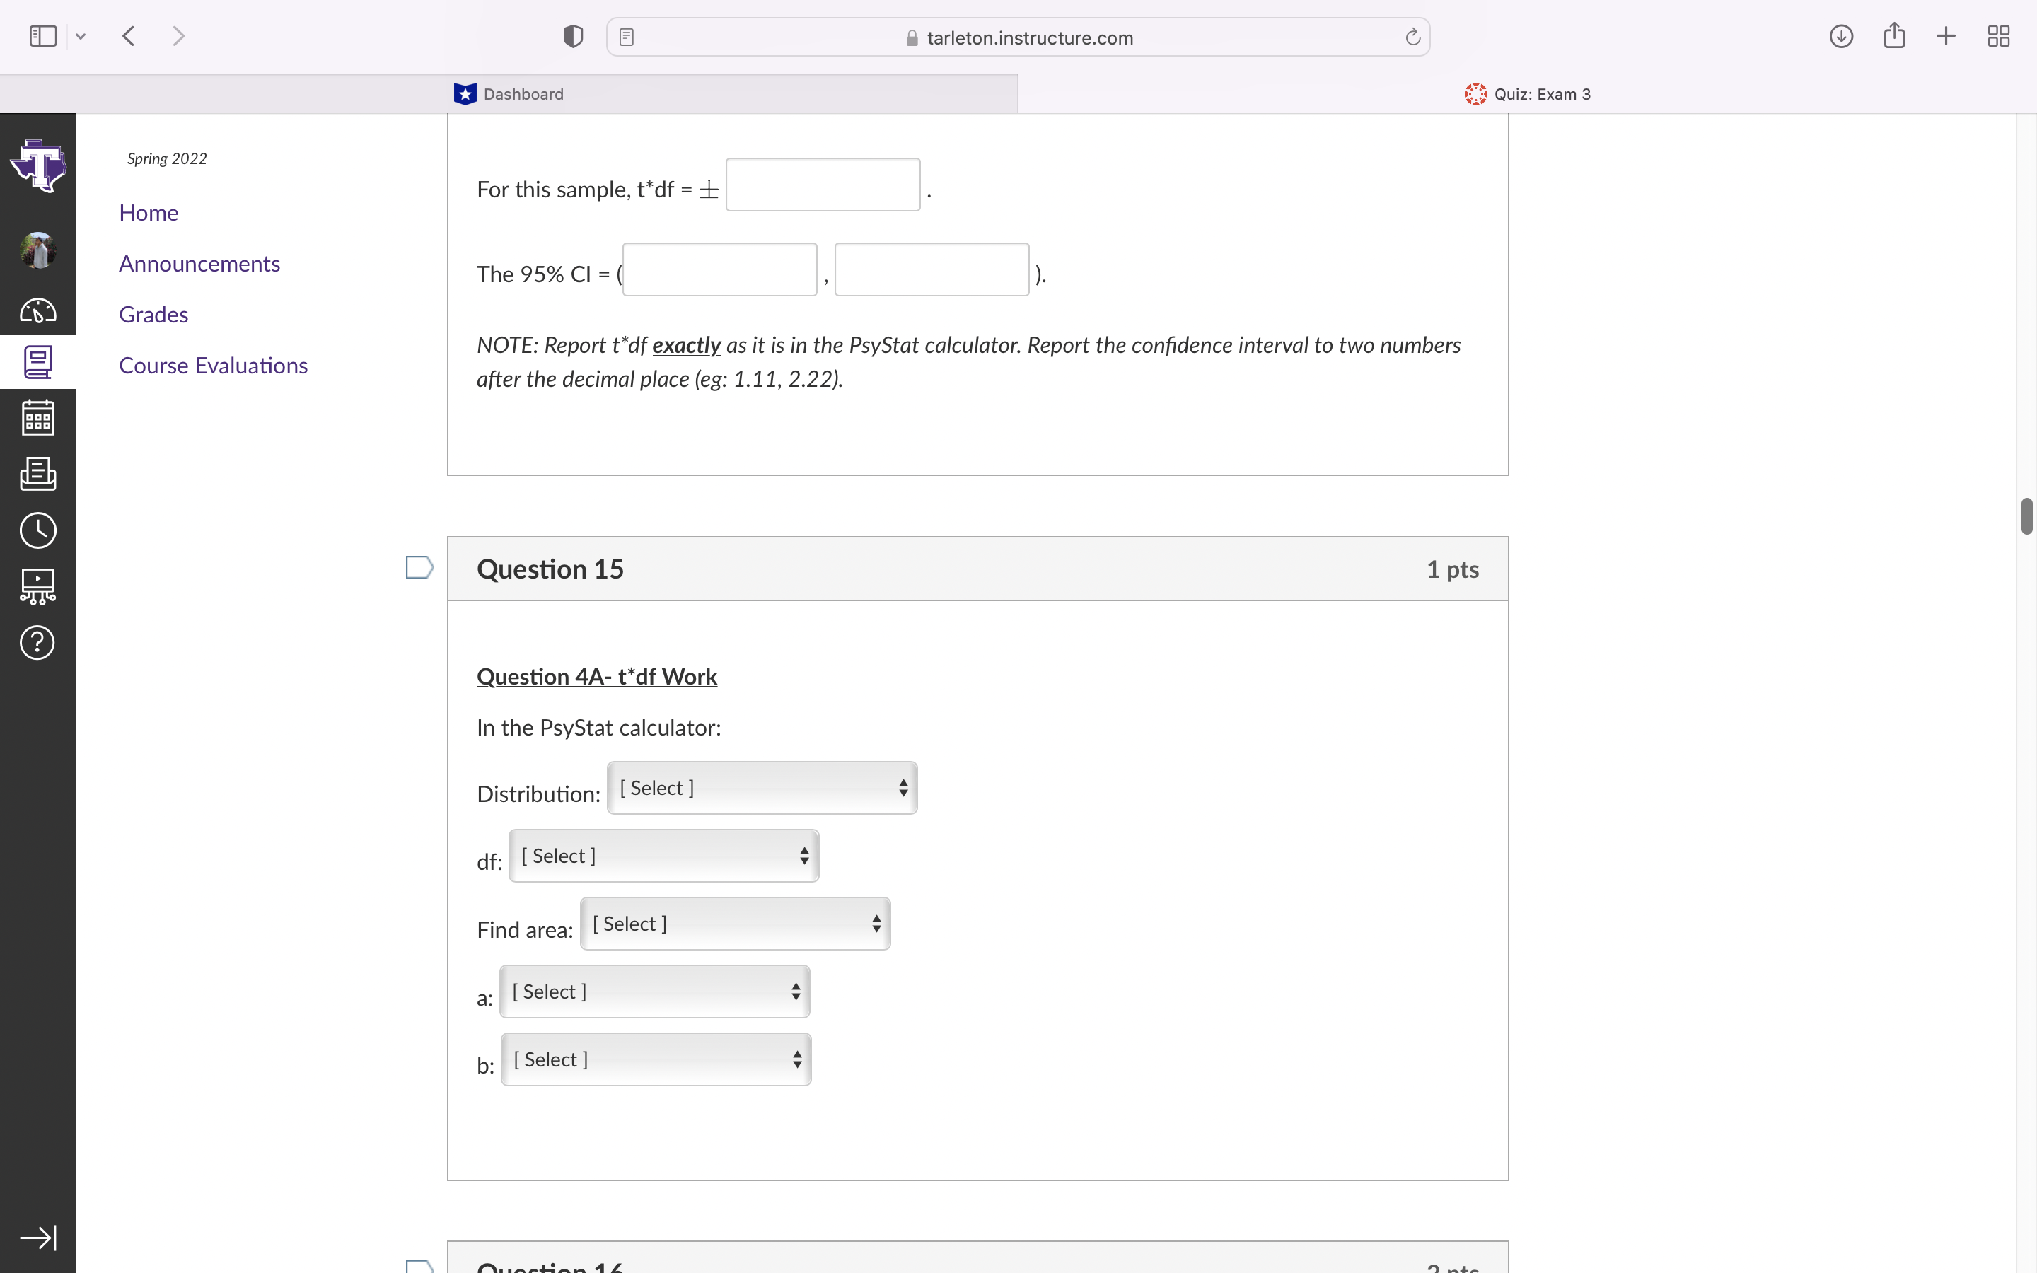The height and width of the screenshot is (1273, 2037).
Task: Open Canvas Studio video icon
Action: (37, 586)
